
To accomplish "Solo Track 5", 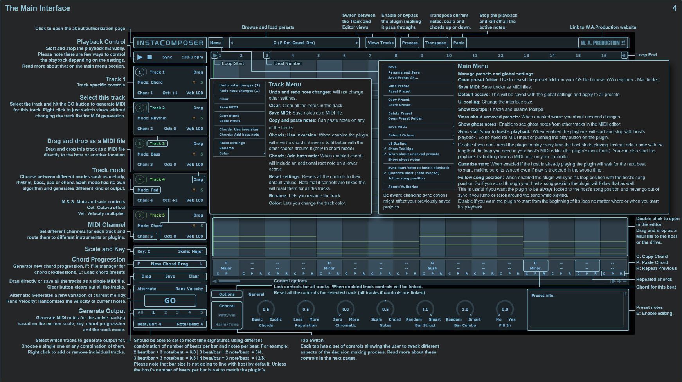I will click(202, 226).
